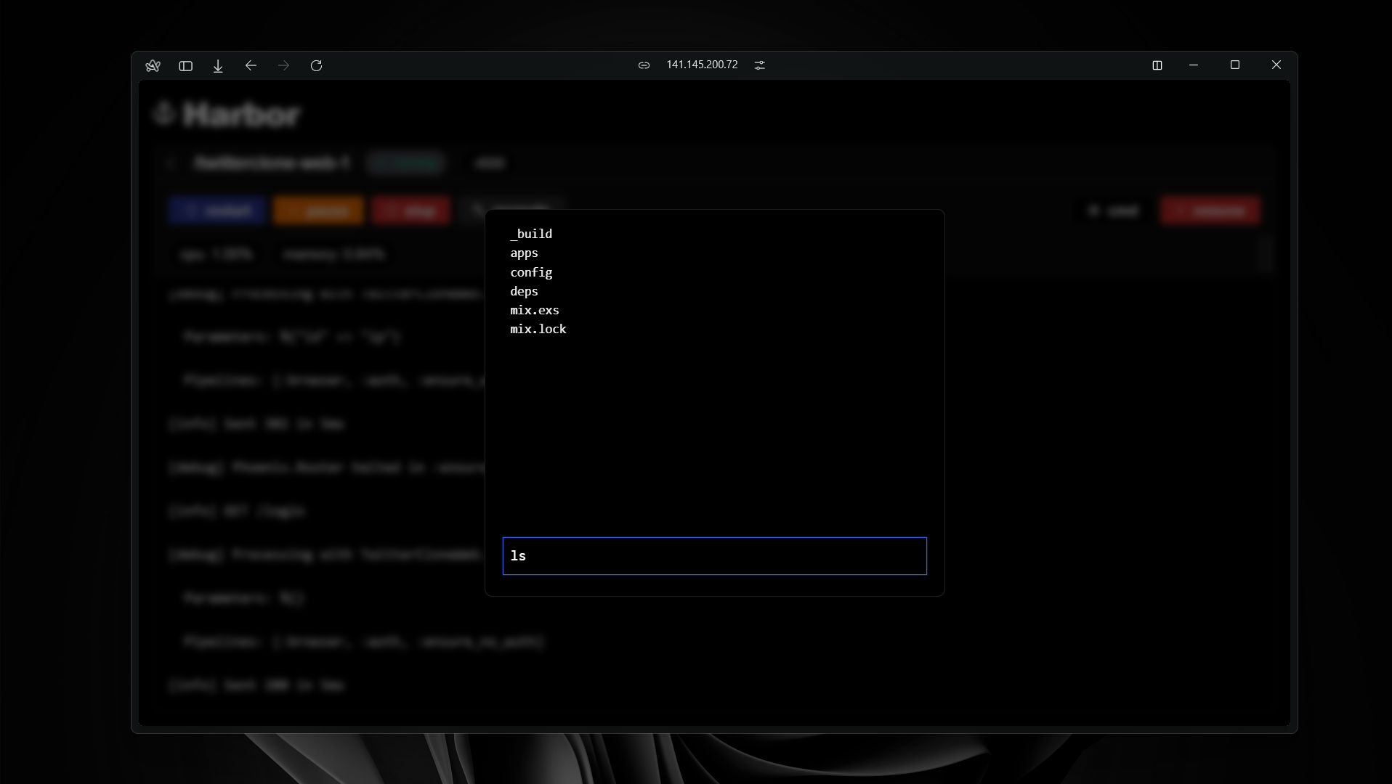Screen dimensions: 1392x784
Task: Open the downloads icon in toolbar
Action: (218, 65)
